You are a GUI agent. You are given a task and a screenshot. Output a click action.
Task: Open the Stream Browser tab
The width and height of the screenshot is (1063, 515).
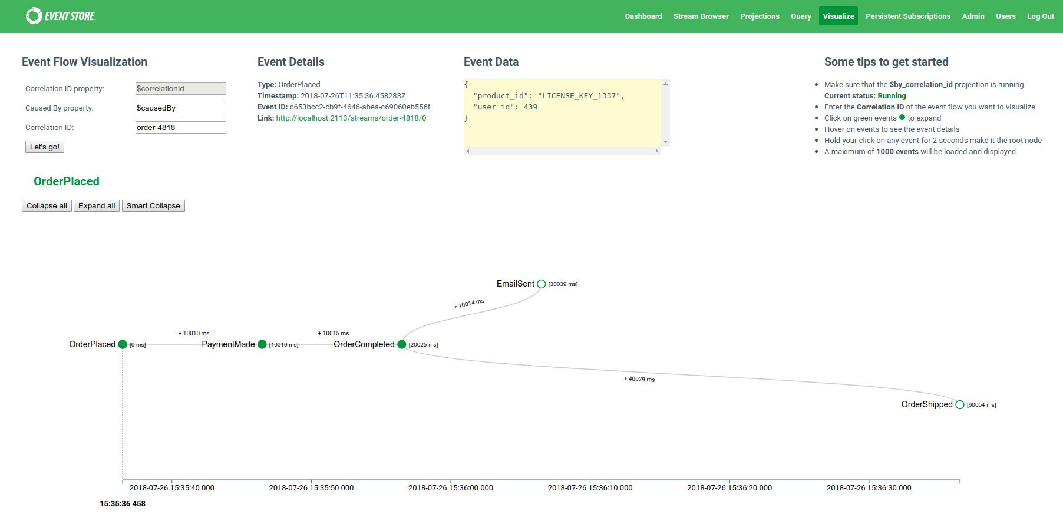coord(701,16)
